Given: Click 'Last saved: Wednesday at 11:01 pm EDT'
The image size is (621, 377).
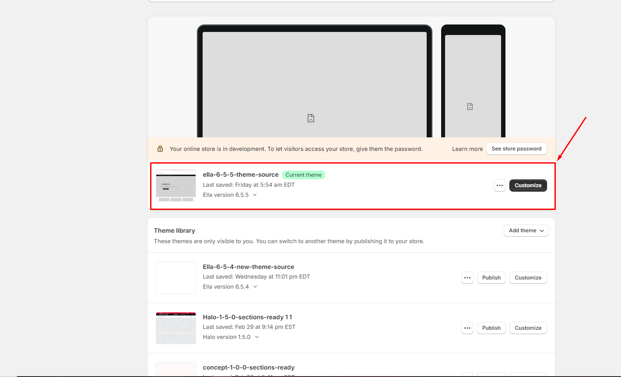Looking at the screenshot, I should click(256, 277).
